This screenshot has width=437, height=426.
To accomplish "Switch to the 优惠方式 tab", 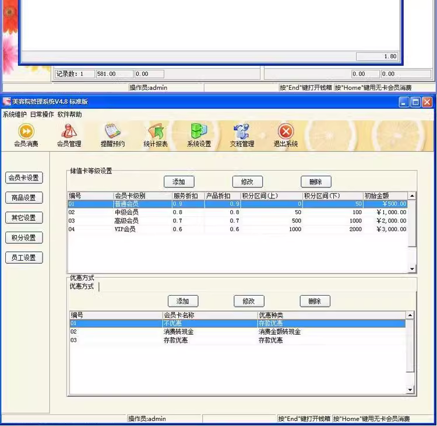I will 82,286.
